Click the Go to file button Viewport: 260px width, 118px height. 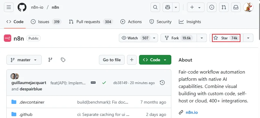[112, 60]
